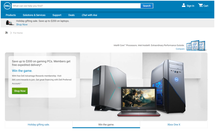This screenshot has height=132, width=215.
Task: Open Sign In via the user icon
Action: click(x=184, y=5)
